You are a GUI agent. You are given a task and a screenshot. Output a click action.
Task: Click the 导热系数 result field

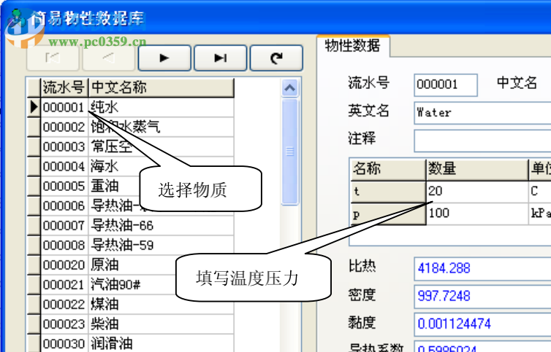482,346
